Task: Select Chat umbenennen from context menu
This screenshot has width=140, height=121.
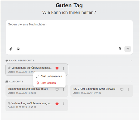Action: coord(49,76)
